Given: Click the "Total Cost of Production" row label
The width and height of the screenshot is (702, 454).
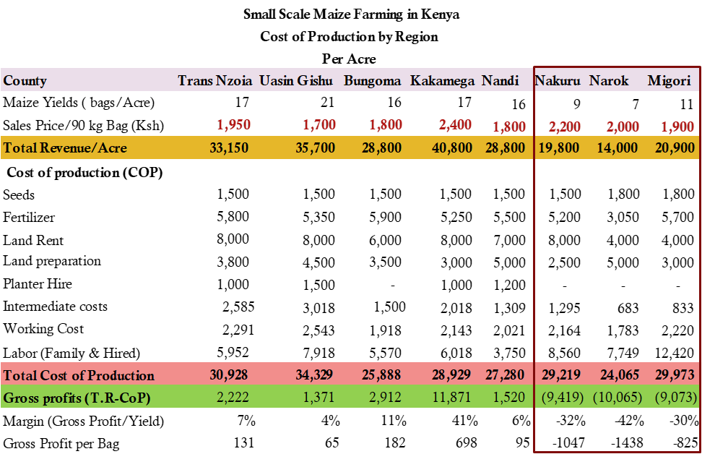Looking at the screenshot, I should click(79, 376).
